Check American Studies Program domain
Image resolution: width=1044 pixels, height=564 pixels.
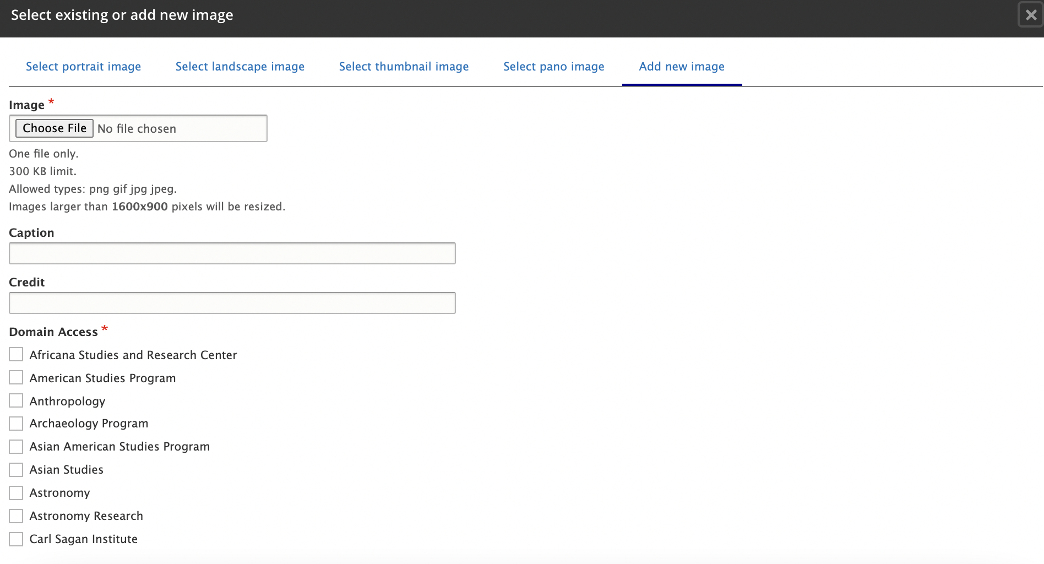click(x=16, y=377)
